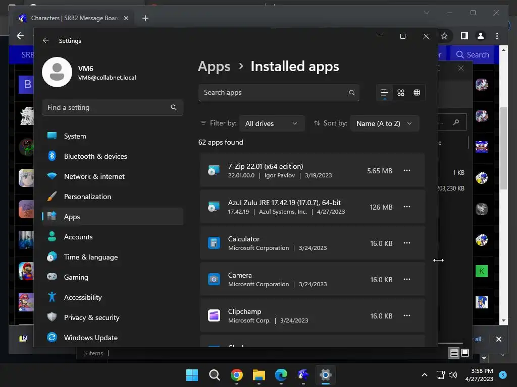Image resolution: width=517 pixels, height=387 pixels.
Task: Click the Gaming controller icon
Action: [x=52, y=277]
